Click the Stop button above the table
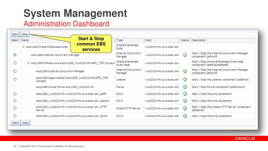The height and width of the screenshot is (151, 268). point(25,34)
